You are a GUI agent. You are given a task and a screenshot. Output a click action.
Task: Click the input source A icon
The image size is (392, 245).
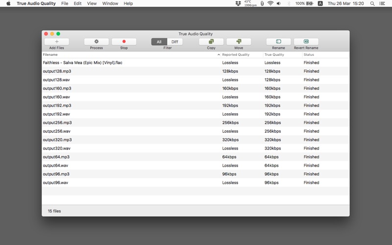(x=320, y=3)
